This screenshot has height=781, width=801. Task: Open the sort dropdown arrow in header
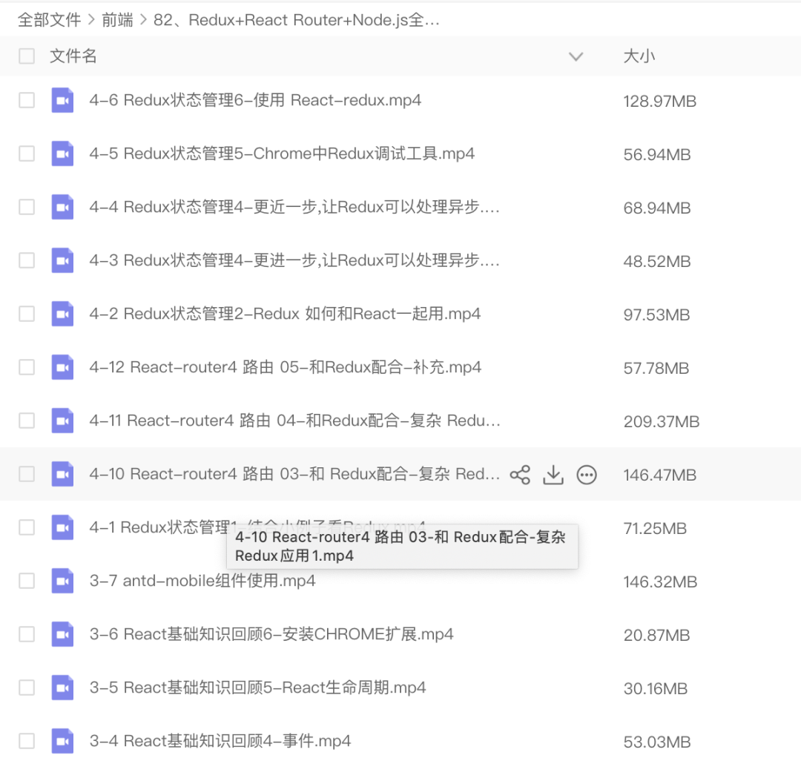click(x=576, y=56)
